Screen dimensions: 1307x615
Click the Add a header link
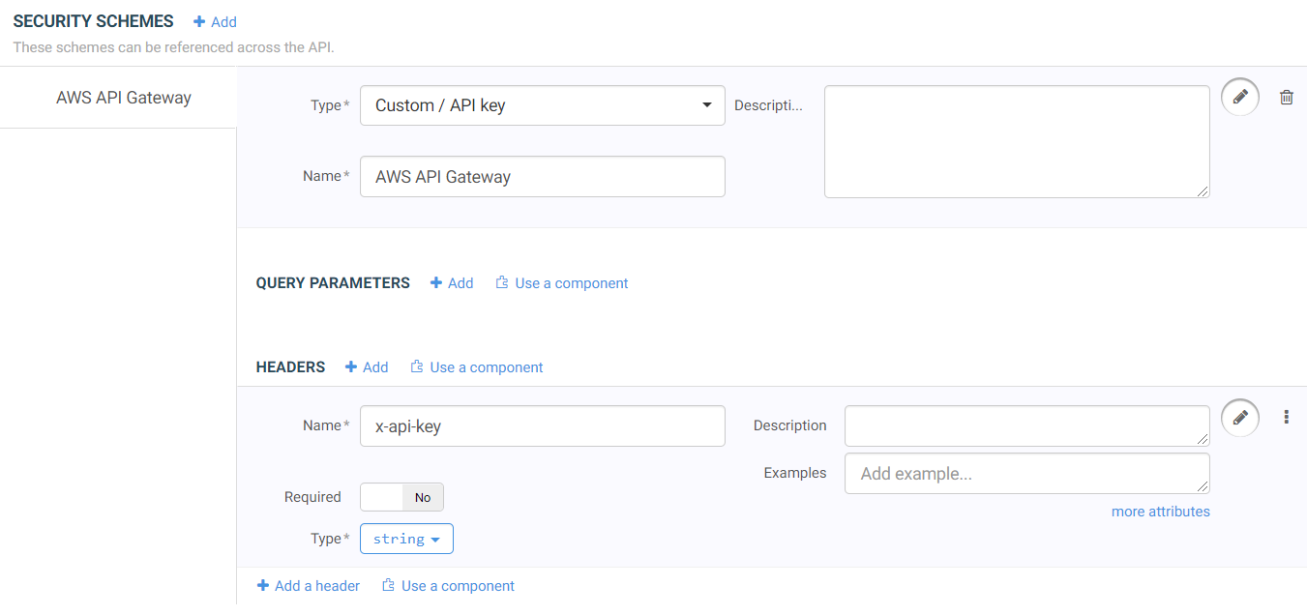309,586
